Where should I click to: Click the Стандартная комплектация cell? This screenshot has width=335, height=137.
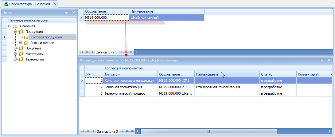coord(227,87)
